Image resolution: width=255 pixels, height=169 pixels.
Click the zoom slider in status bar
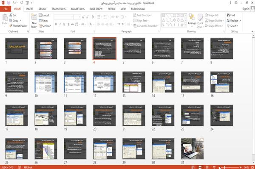click(230, 167)
